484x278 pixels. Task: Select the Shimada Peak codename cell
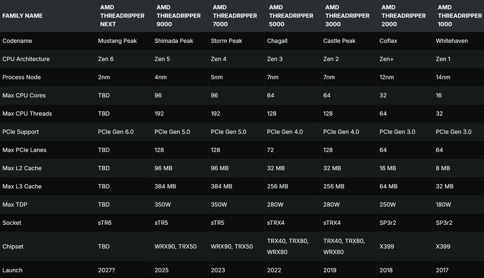pyautogui.click(x=174, y=41)
